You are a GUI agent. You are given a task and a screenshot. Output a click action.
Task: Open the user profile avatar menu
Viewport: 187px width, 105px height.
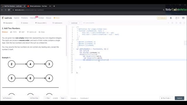(183, 18)
